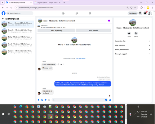This screenshot has height=124, width=155.
Task: Open the Groups icon in top navigation
Action: [90, 13]
